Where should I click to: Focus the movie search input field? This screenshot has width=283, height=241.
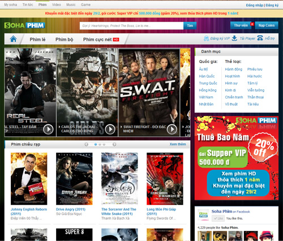click(x=131, y=25)
